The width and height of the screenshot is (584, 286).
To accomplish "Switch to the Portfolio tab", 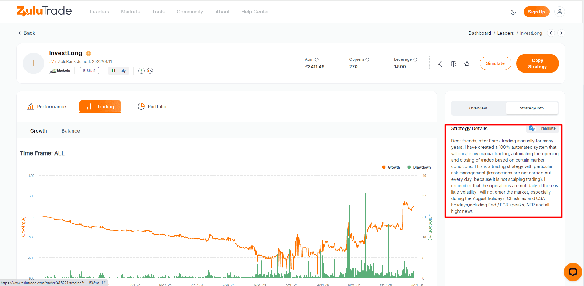I will [x=152, y=106].
